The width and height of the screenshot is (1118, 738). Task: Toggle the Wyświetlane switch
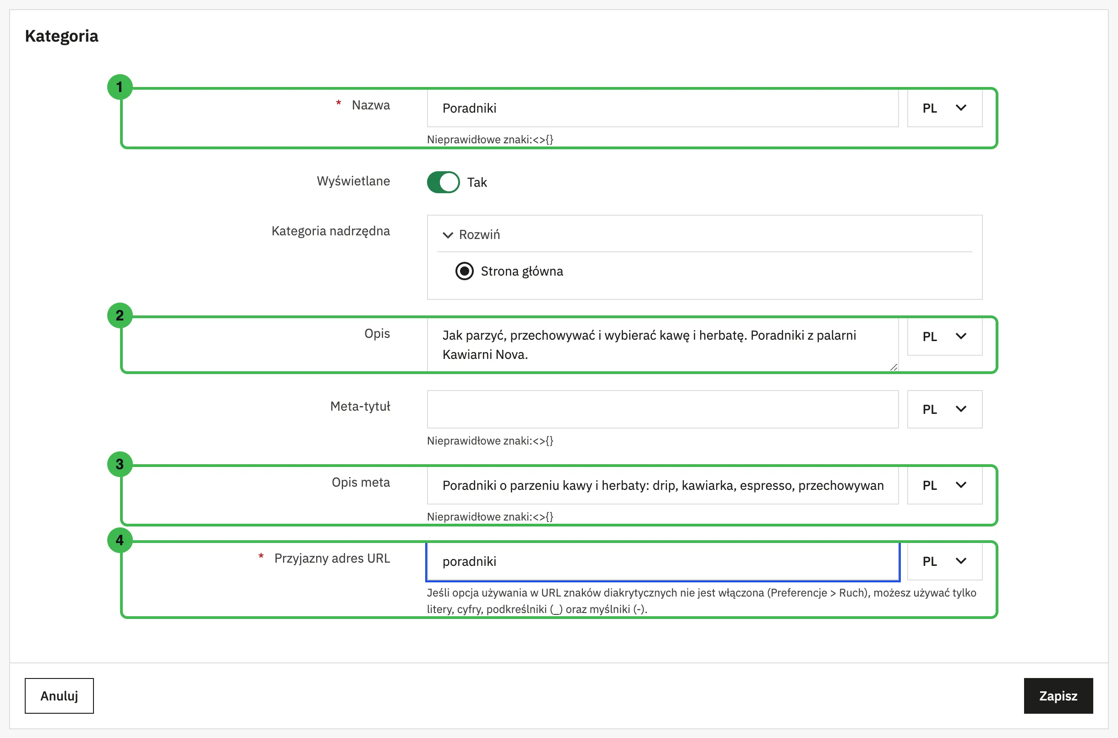pos(443,182)
